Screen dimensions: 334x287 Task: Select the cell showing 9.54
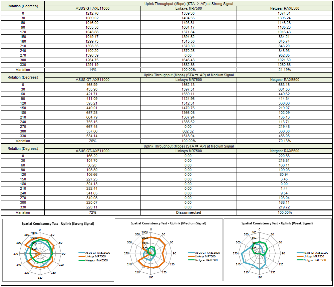[x=284, y=193]
